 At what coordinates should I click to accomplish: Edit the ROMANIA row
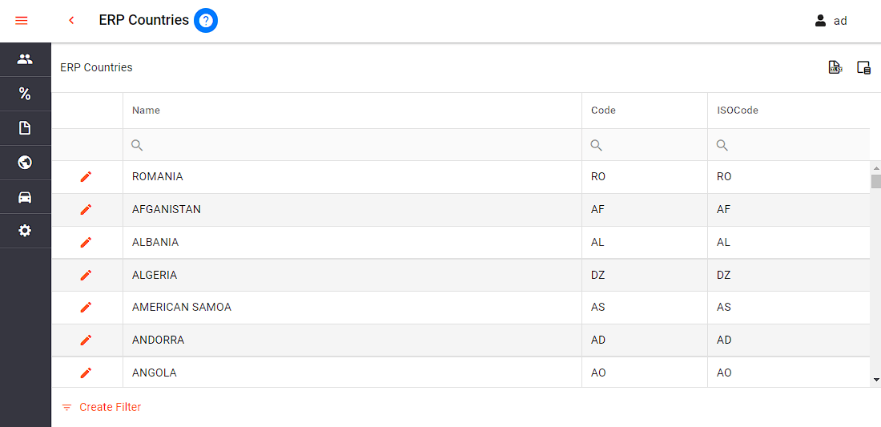click(x=86, y=176)
